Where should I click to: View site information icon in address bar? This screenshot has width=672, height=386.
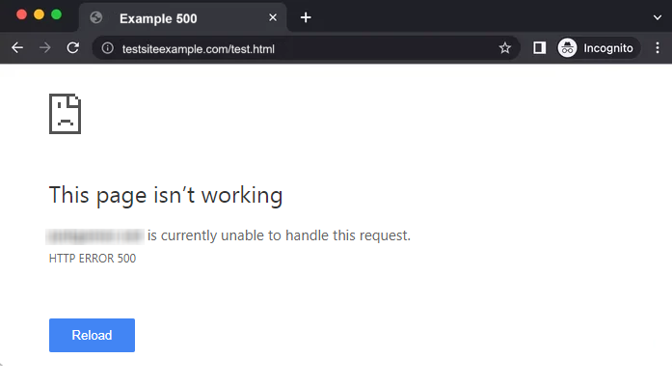point(108,48)
